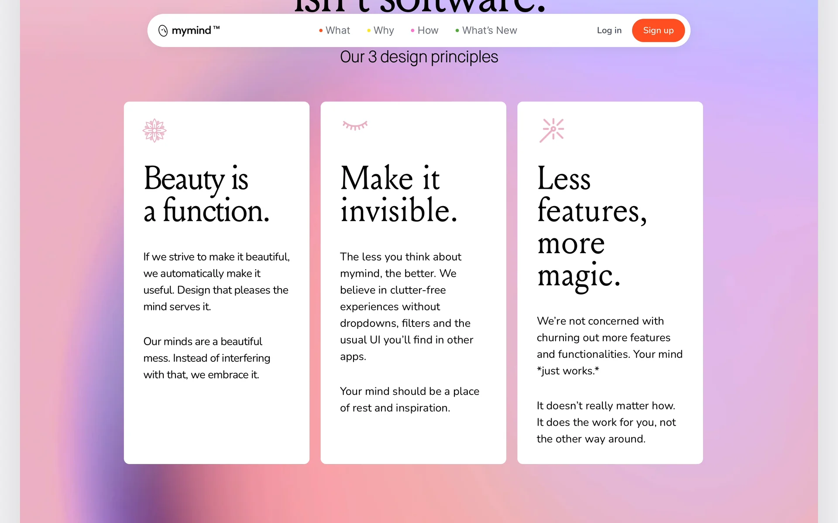Image resolution: width=838 pixels, height=523 pixels.
Task: Click the mymind logo icon
Action: (x=163, y=31)
